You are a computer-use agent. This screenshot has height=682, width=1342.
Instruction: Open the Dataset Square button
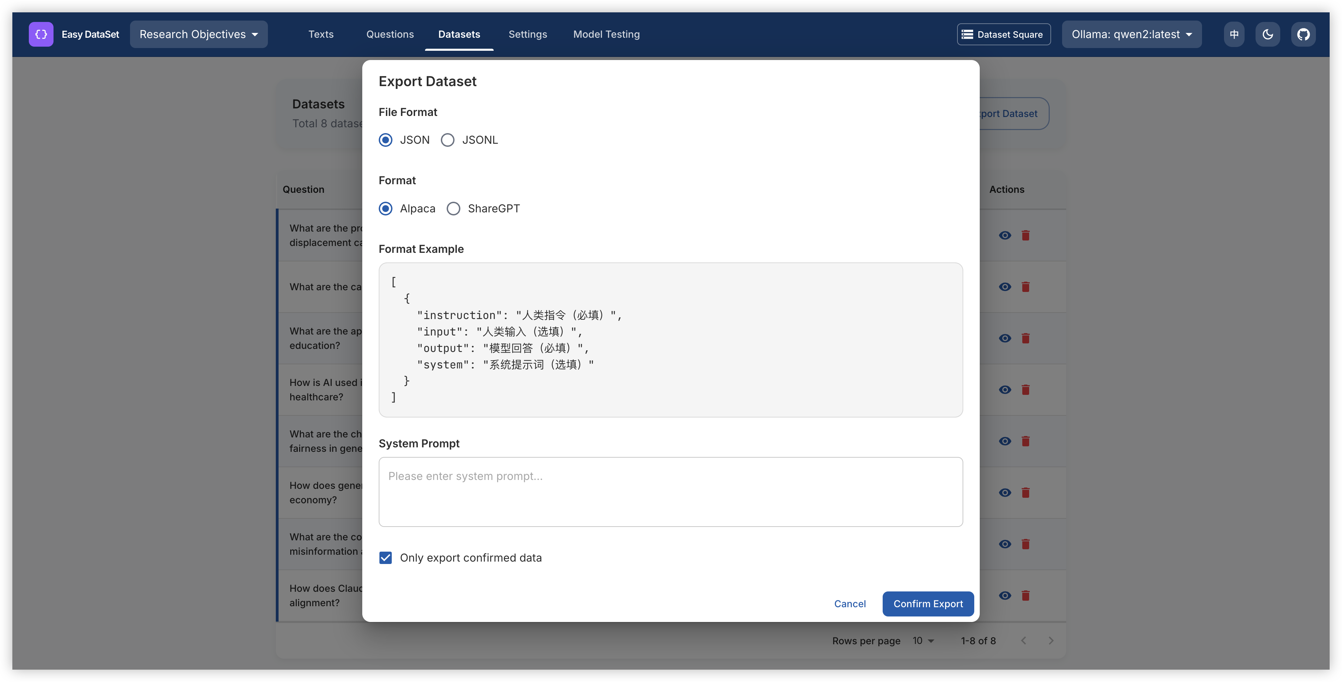(1003, 34)
